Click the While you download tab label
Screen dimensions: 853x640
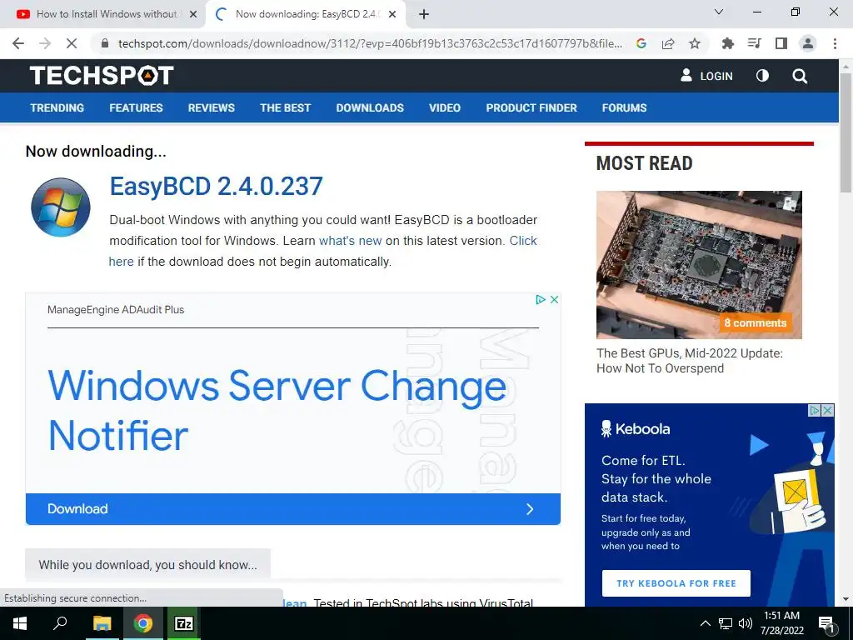point(148,565)
